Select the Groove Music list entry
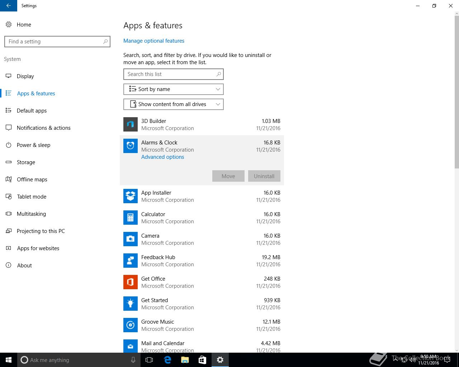 (202, 325)
